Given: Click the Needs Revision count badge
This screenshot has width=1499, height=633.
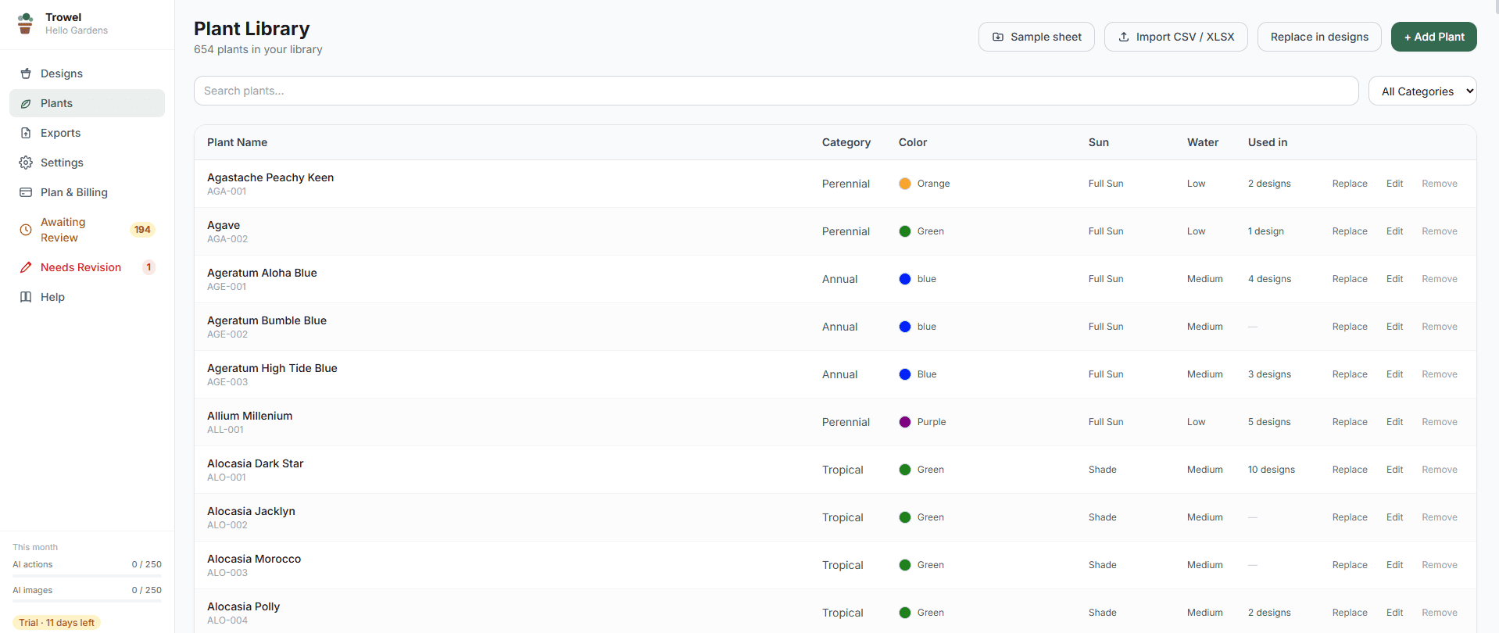Looking at the screenshot, I should coord(148,267).
